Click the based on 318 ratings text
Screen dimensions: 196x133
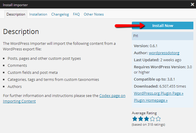click(x=148, y=125)
